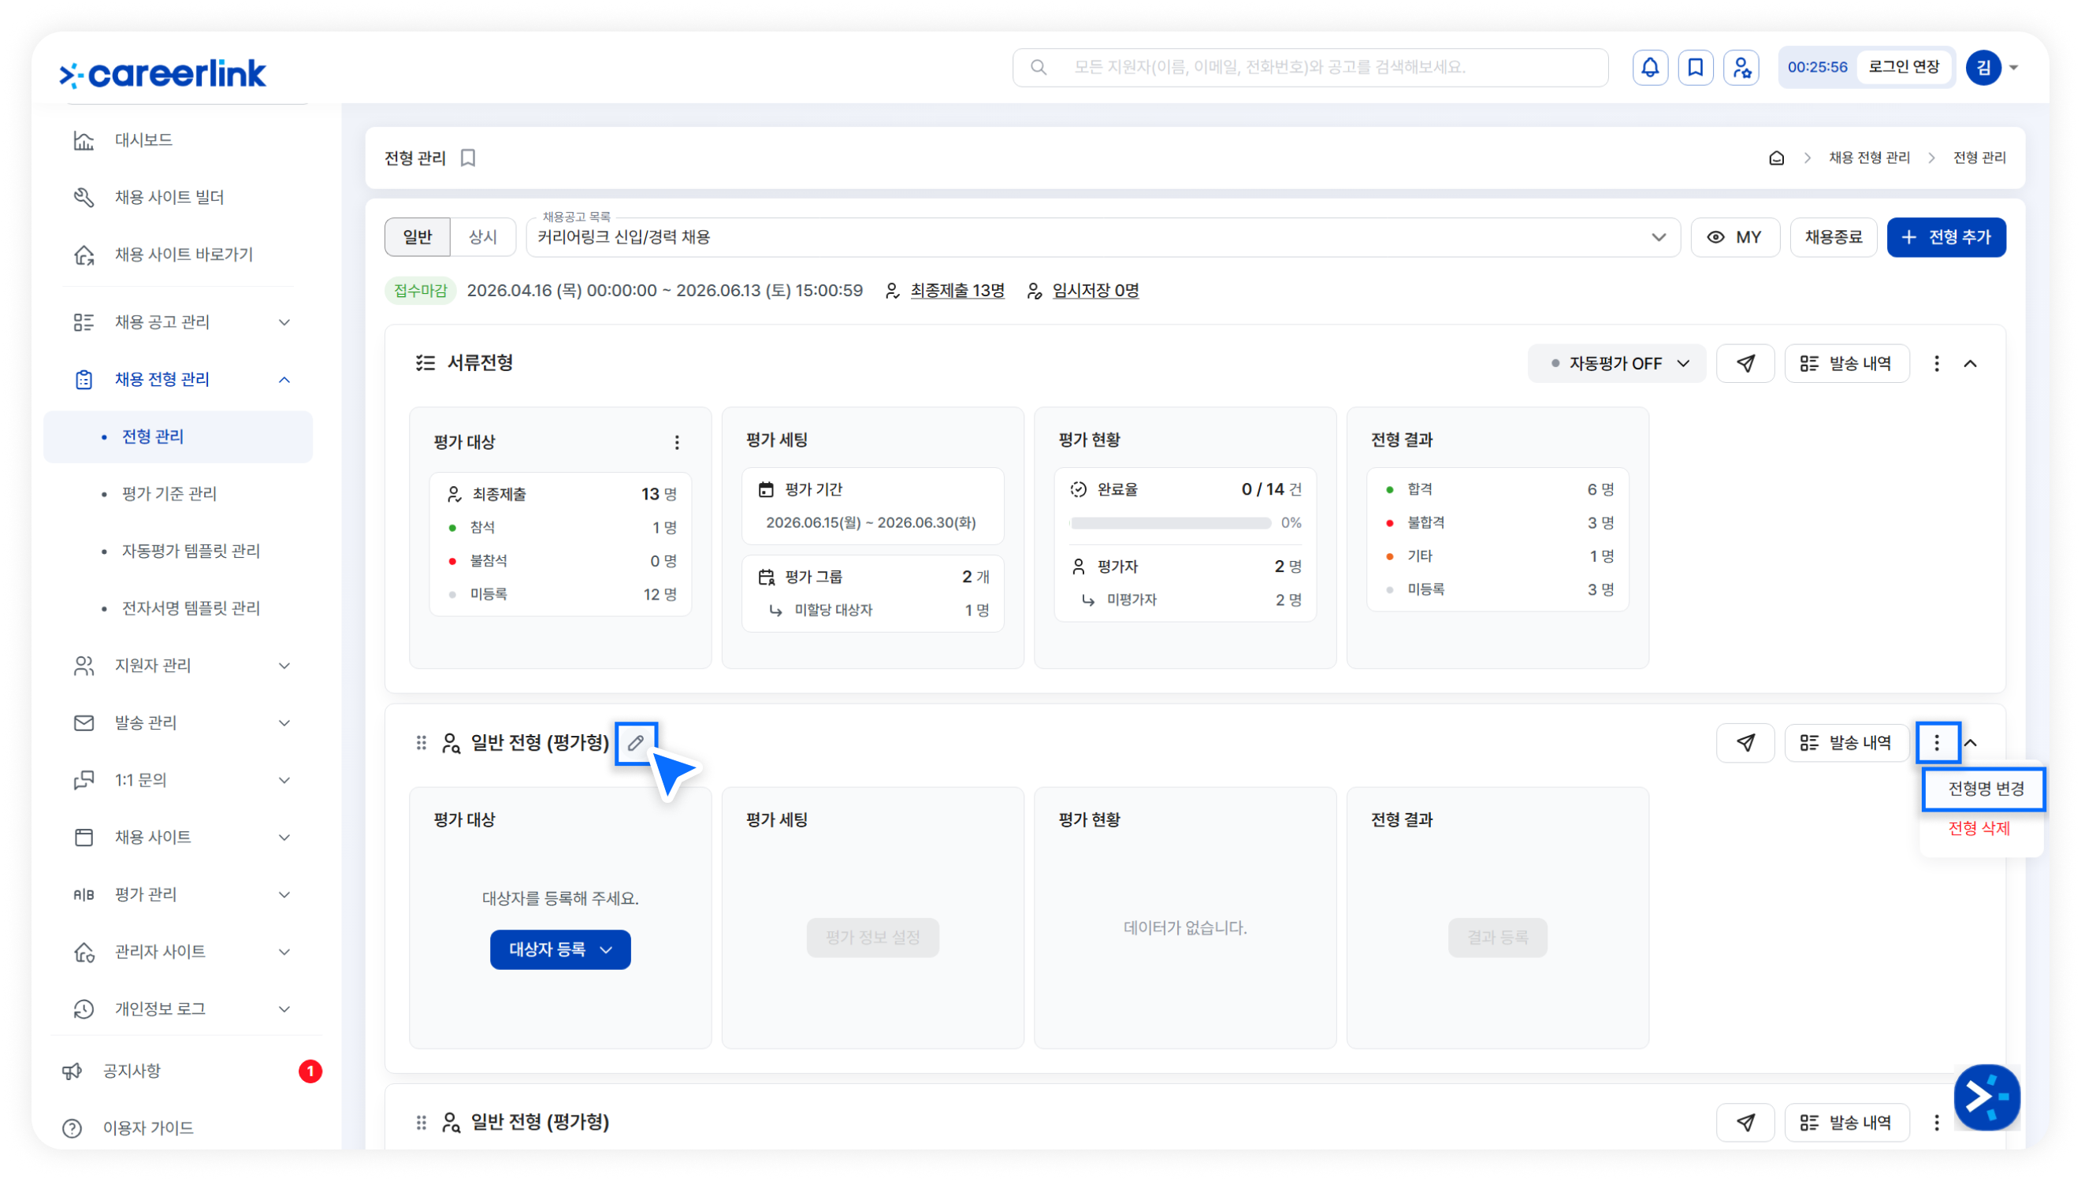
Task: Open the three-dot menu in 서류전형 header
Action: point(1937,363)
